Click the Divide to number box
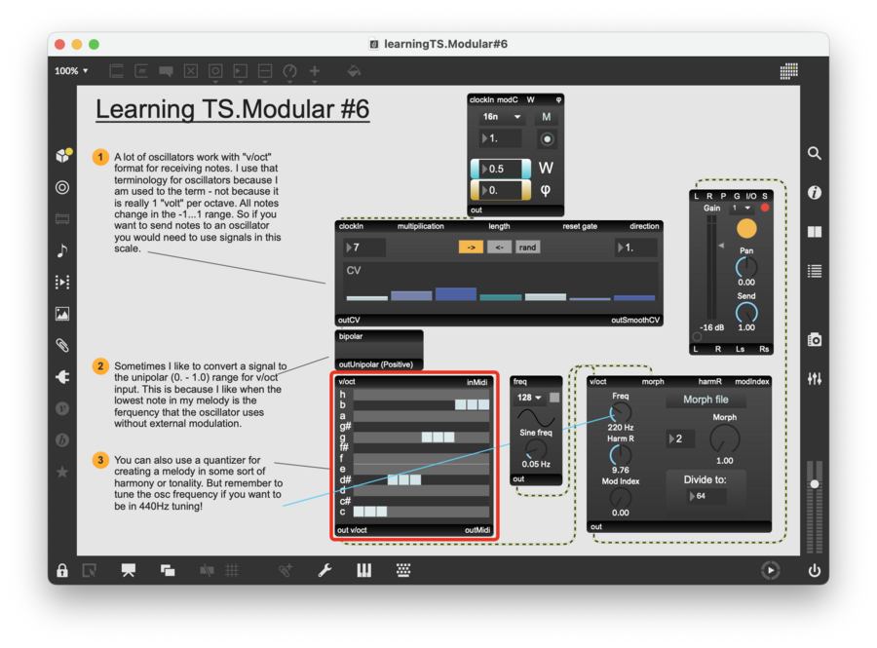This screenshot has width=877, height=648. click(707, 496)
